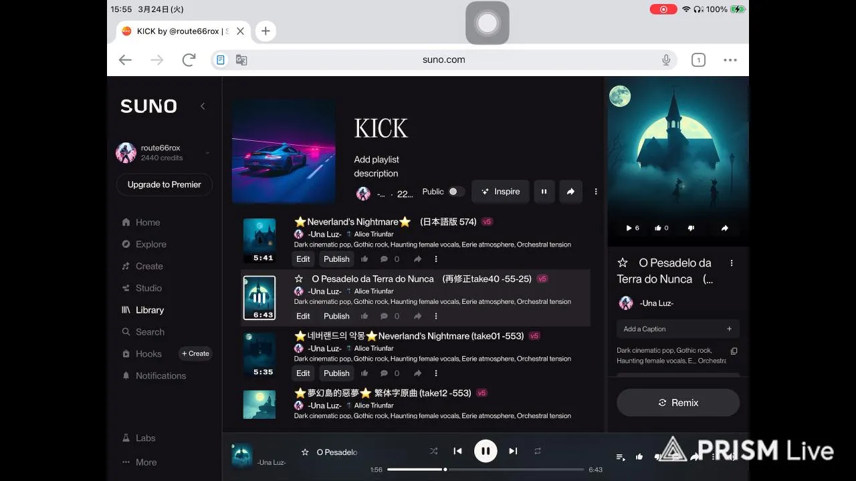
Task: Publish O Pesadelo da Terra do Nunca
Action: pos(336,316)
